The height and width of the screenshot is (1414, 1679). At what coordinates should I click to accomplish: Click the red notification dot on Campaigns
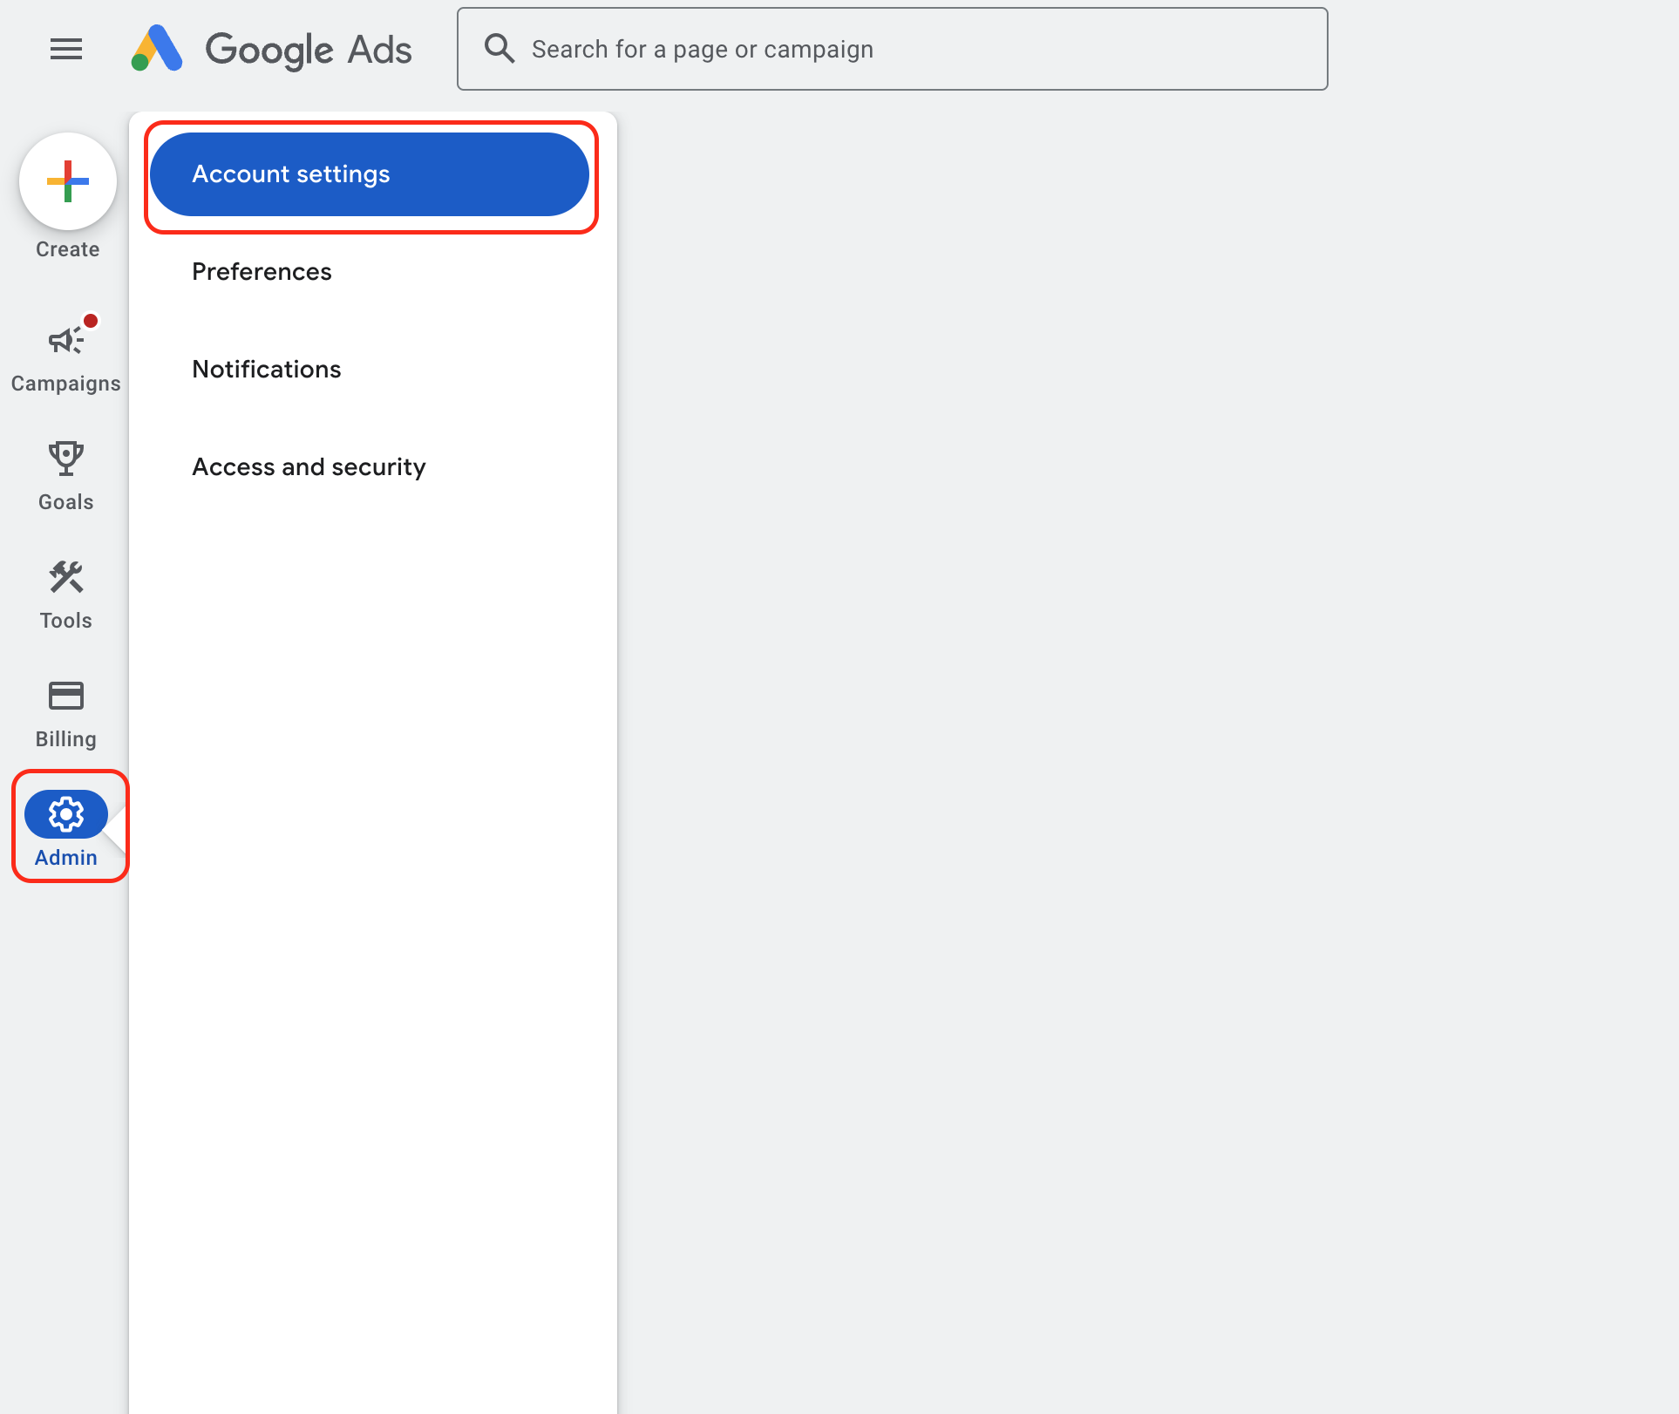point(91,321)
